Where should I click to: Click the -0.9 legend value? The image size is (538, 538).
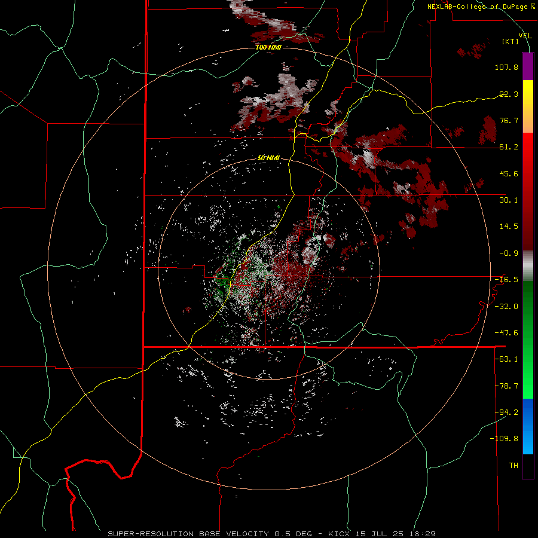[509, 253]
